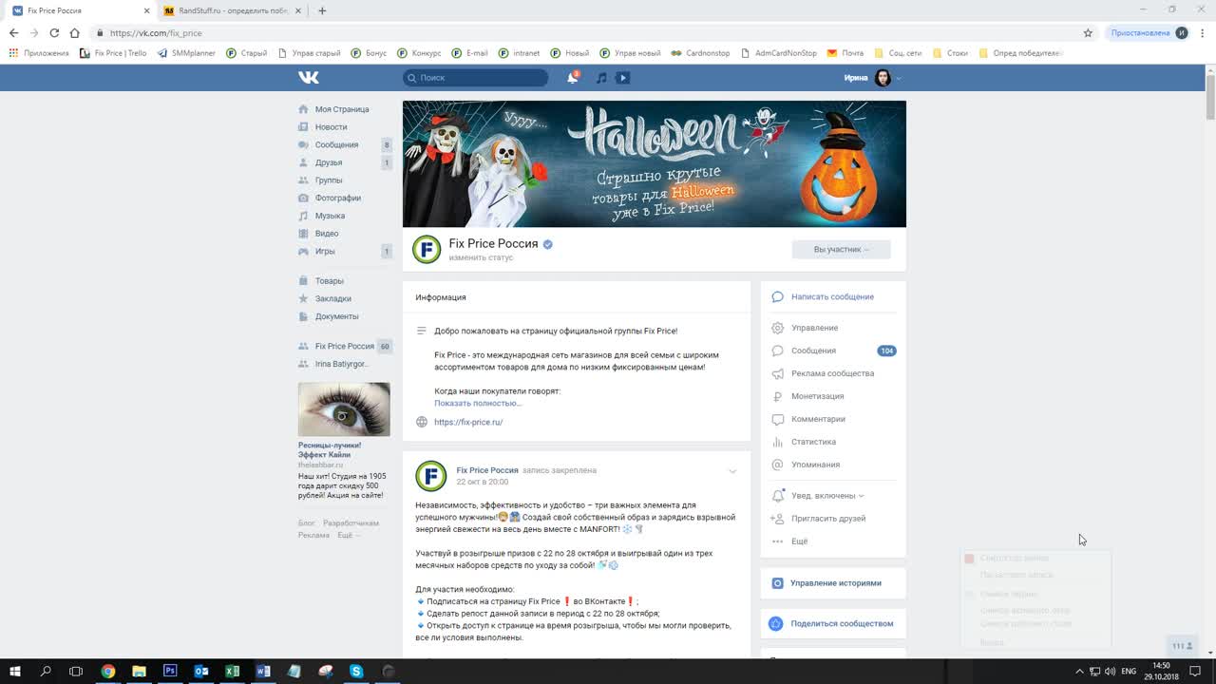Open the Ирина profile menu

click(x=871, y=78)
